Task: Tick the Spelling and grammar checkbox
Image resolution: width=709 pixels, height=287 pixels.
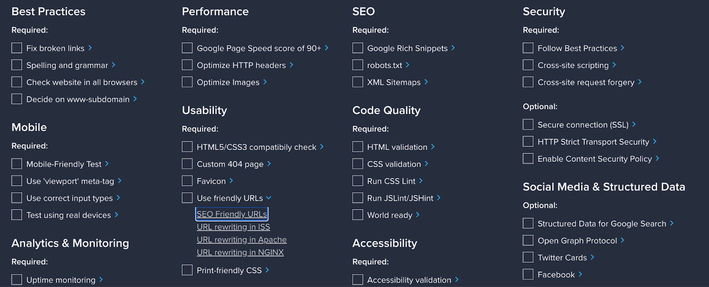Action: (17, 65)
